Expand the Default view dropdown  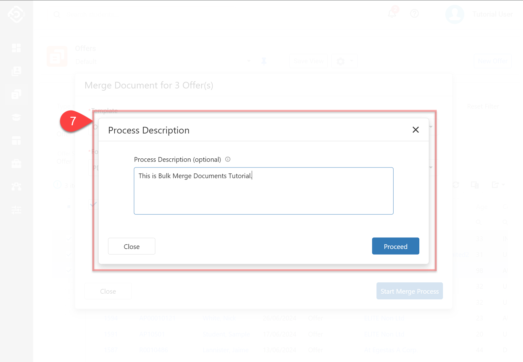(x=249, y=61)
